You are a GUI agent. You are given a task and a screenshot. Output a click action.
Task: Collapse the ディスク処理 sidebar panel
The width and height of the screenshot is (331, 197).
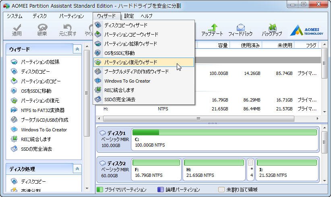coord(77,169)
